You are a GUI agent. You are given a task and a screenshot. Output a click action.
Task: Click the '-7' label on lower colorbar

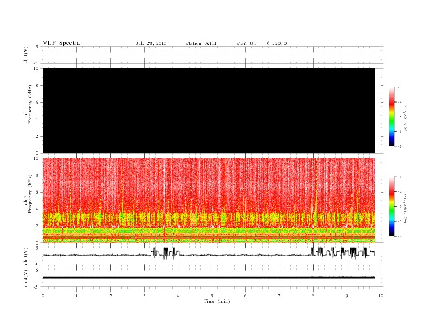399,236
